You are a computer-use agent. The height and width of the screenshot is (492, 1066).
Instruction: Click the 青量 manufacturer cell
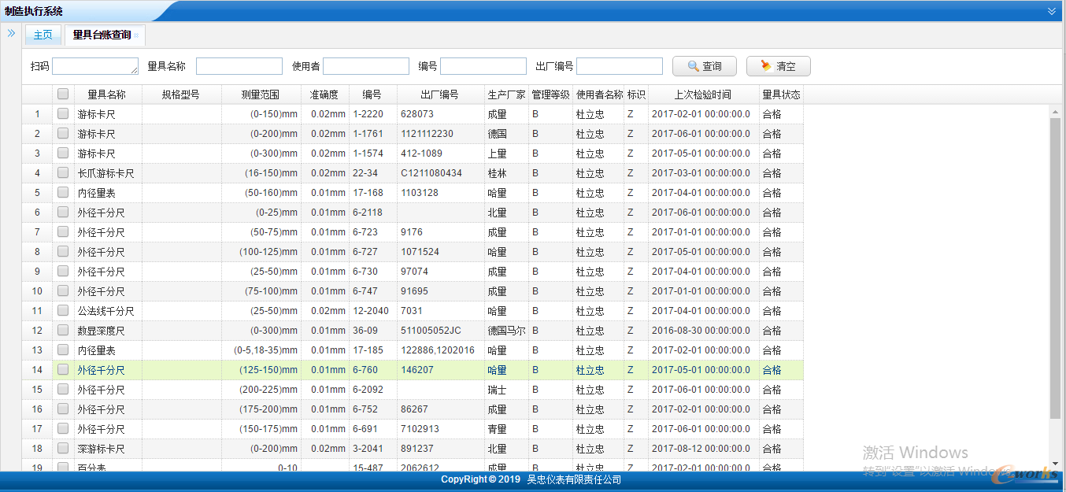click(x=497, y=429)
